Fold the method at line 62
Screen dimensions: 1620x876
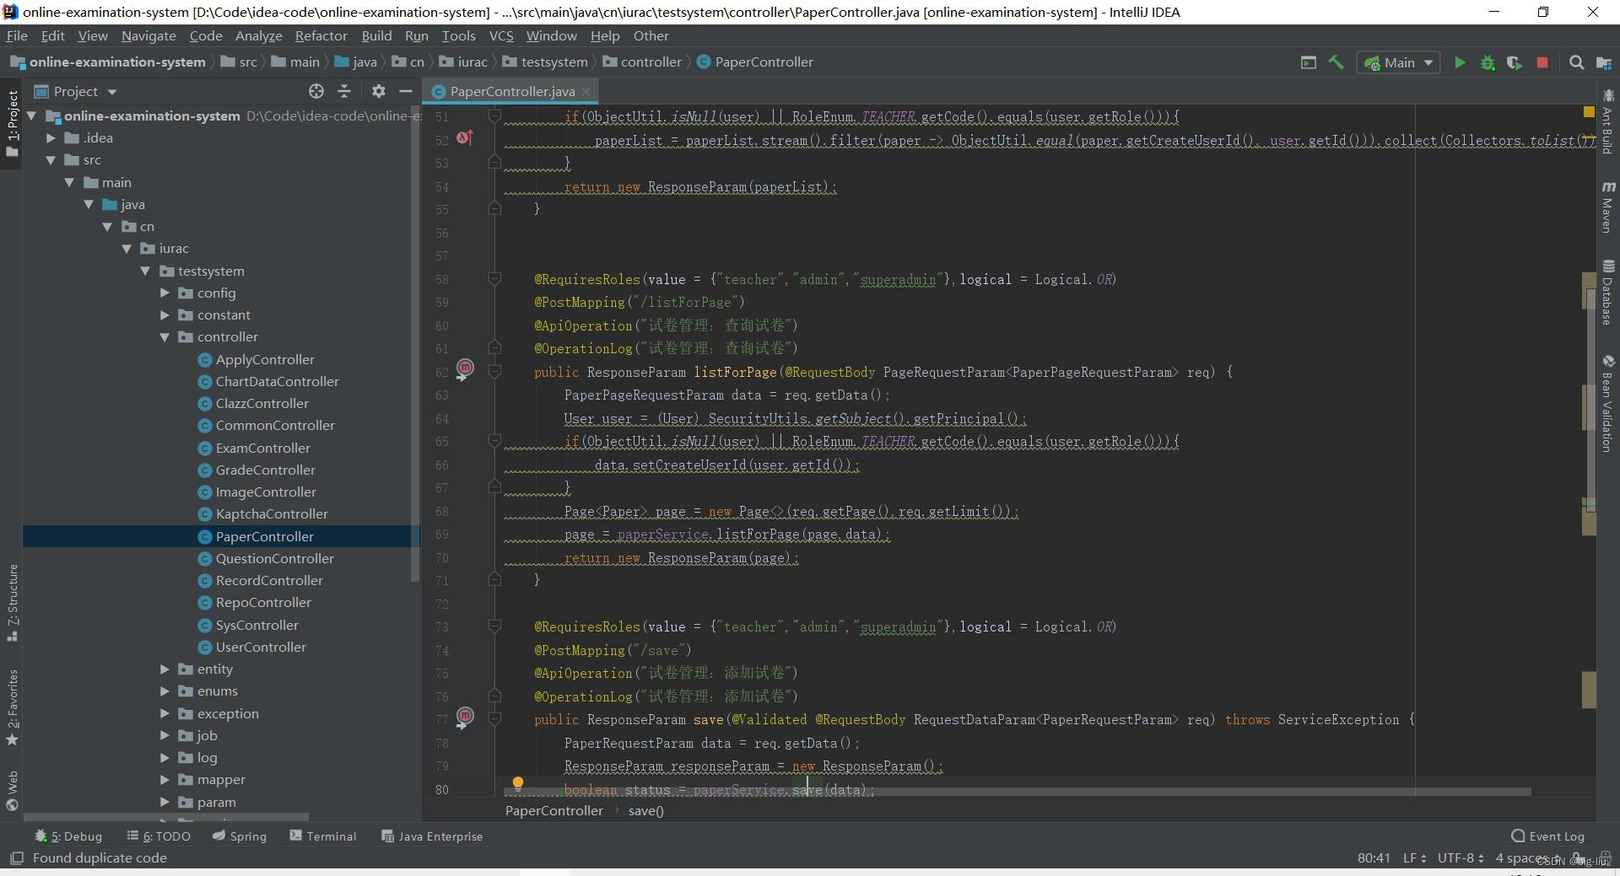[495, 372]
